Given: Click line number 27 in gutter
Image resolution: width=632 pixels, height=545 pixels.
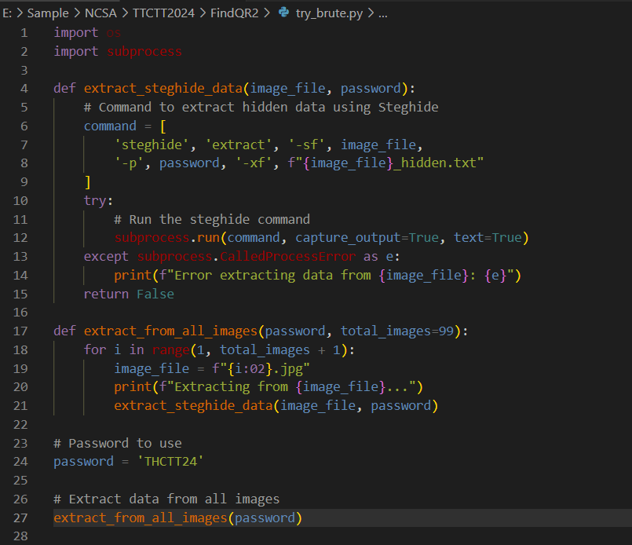Looking at the screenshot, I should (20, 518).
